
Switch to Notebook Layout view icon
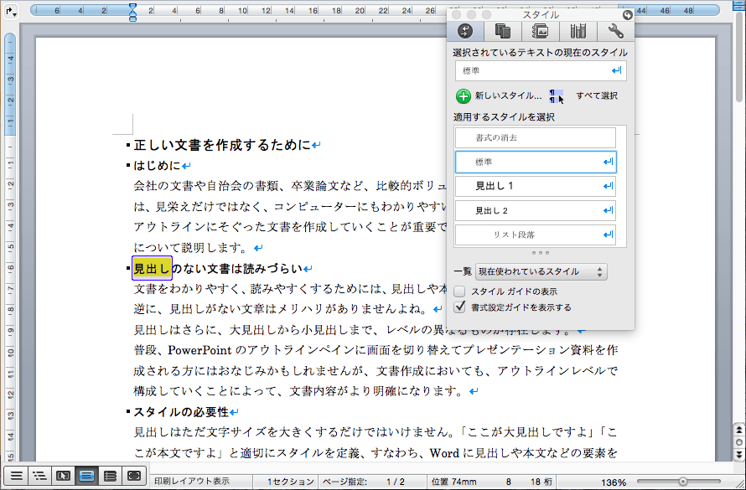click(110, 476)
